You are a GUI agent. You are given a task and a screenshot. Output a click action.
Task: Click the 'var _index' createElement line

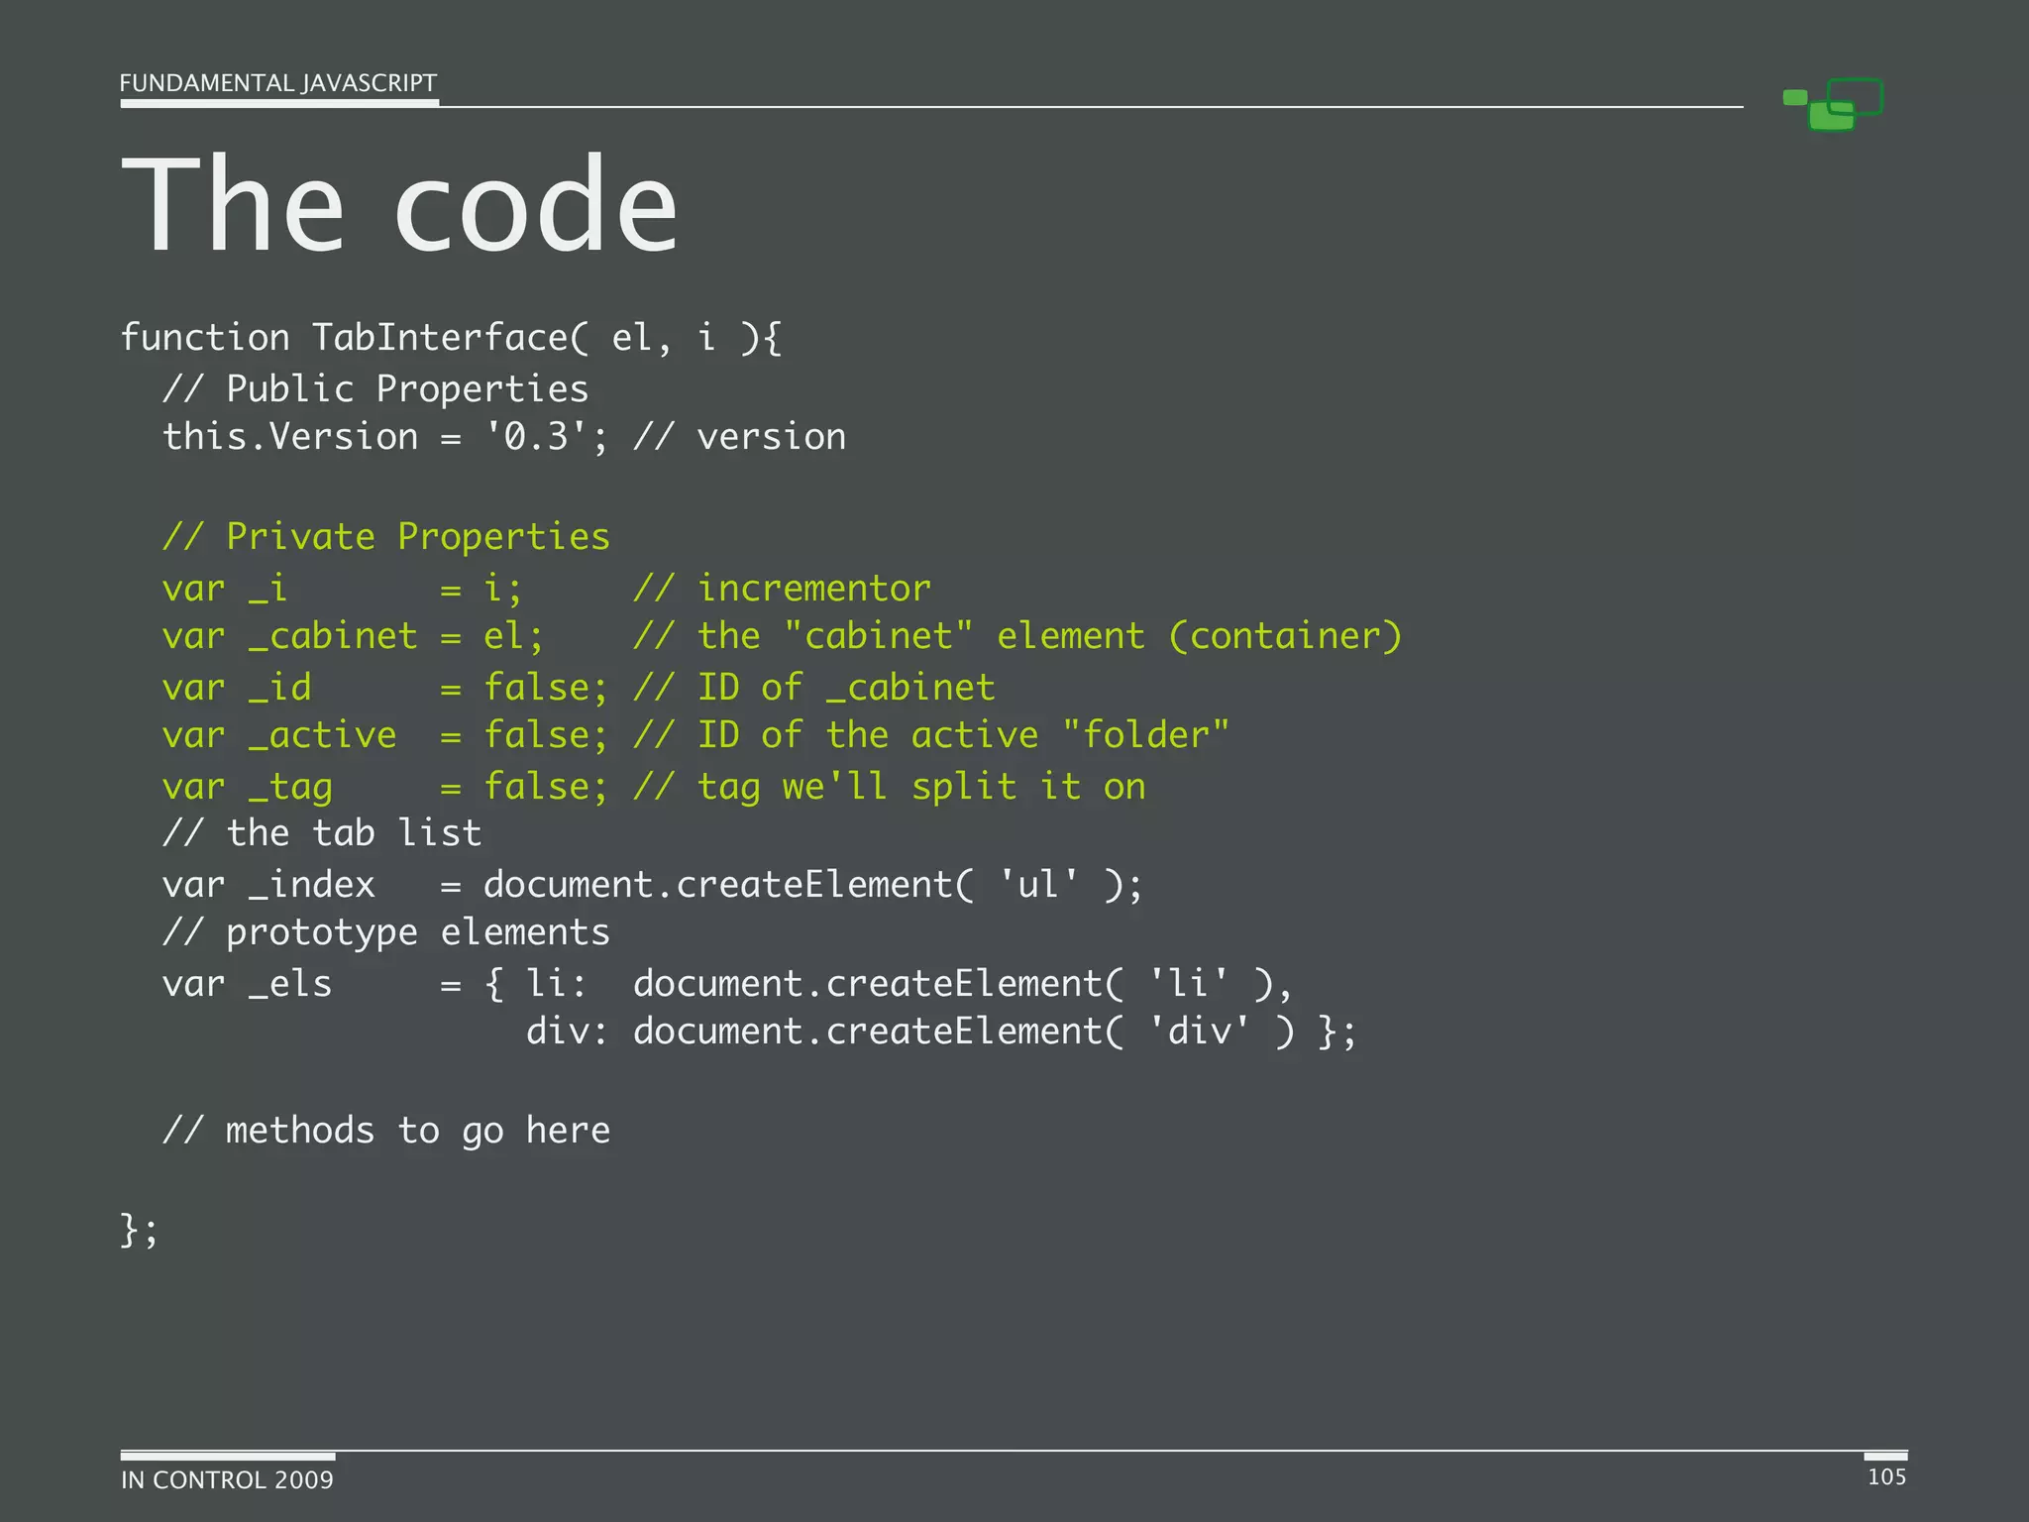(652, 884)
